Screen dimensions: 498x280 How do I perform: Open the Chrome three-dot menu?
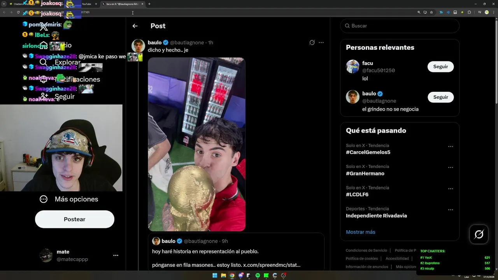(x=494, y=12)
